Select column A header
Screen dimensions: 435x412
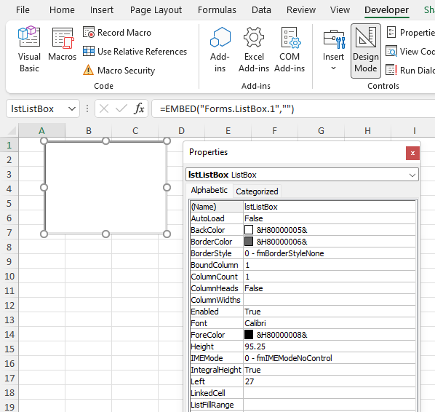click(41, 130)
